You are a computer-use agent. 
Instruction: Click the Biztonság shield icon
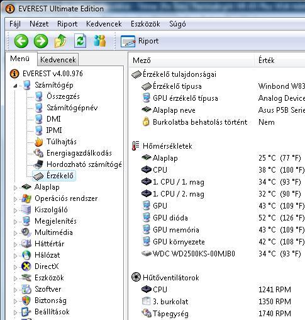(26, 300)
